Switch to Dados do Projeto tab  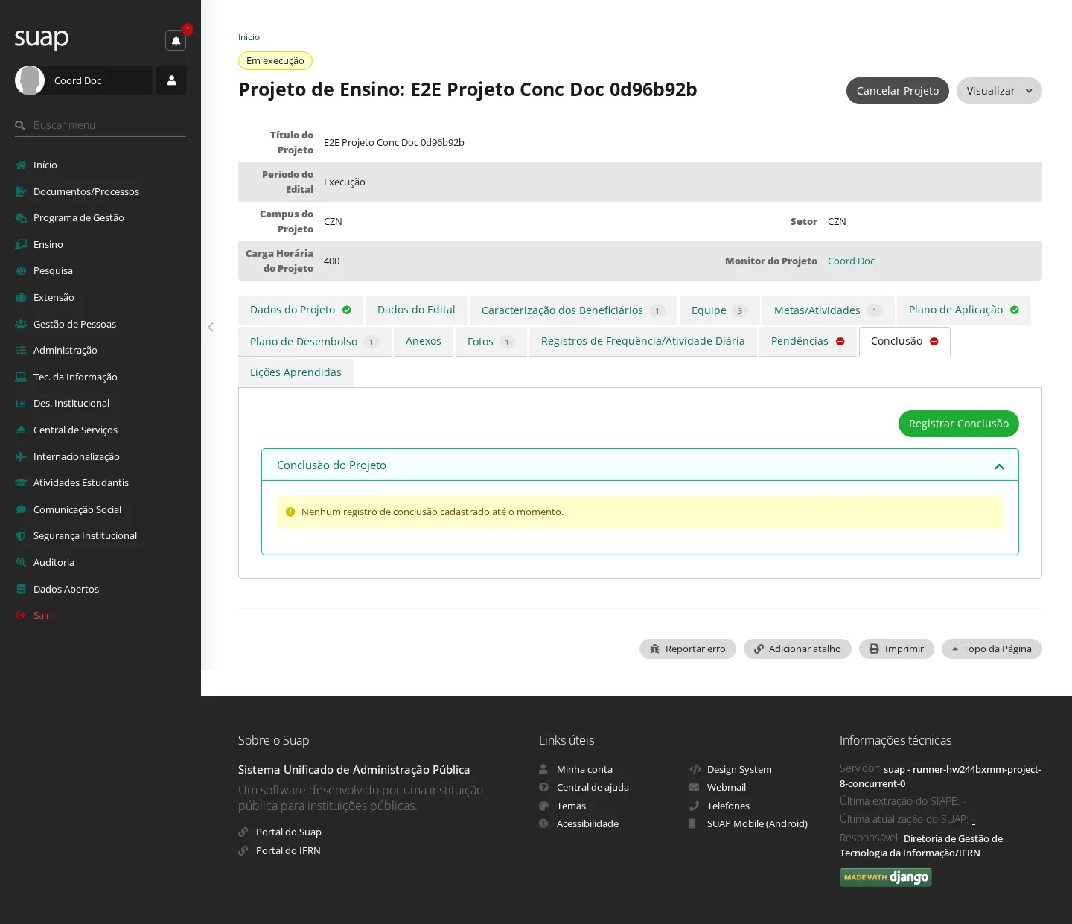point(301,310)
